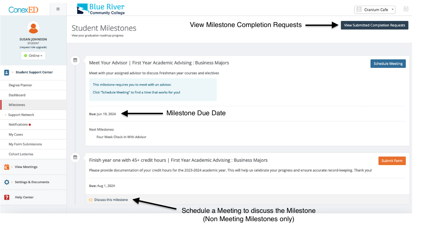Select Milestones in the sidebar
Image resolution: width=422 pixels, height=228 pixels.
tap(17, 105)
